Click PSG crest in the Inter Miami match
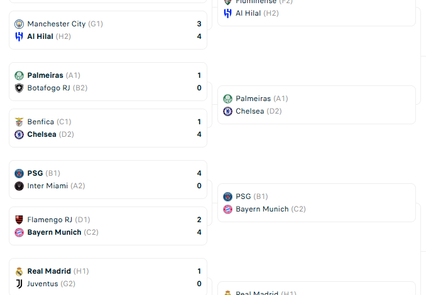The image size is (426, 295). 19,173
